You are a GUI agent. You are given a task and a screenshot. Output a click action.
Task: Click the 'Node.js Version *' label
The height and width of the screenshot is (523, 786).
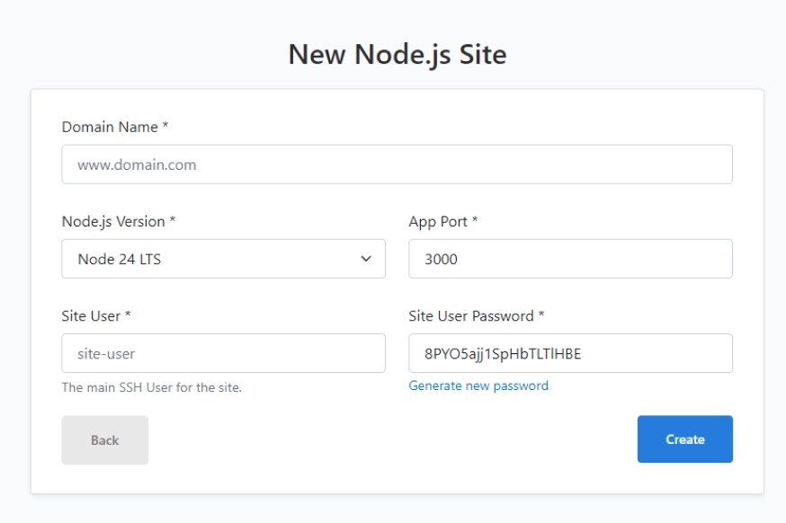pos(119,221)
